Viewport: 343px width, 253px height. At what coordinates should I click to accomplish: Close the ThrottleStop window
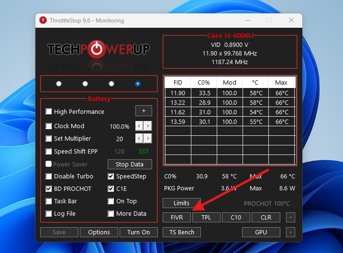coord(291,21)
